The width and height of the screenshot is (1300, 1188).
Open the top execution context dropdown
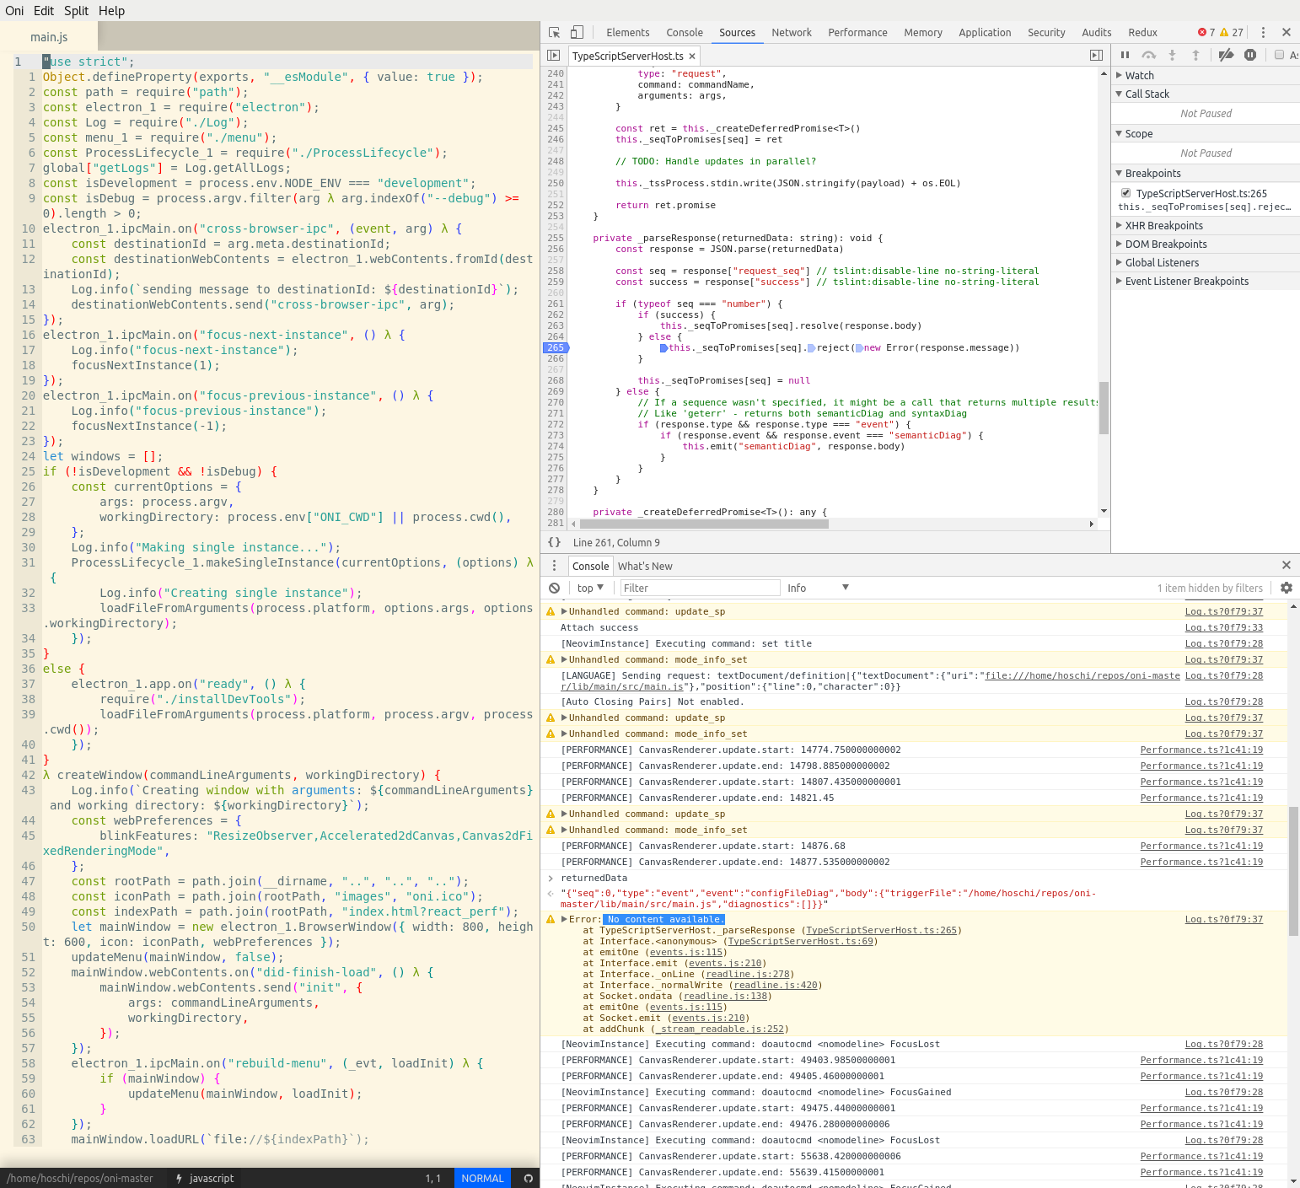tap(590, 588)
